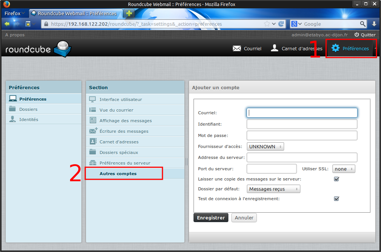This screenshot has width=381, height=252.
Task: Toggle connection test on save checkbox
Action: tap(337, 199)
